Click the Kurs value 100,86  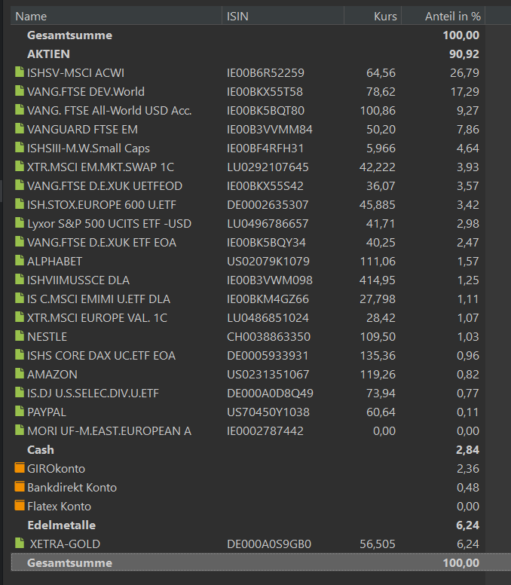tap(378, 110)
